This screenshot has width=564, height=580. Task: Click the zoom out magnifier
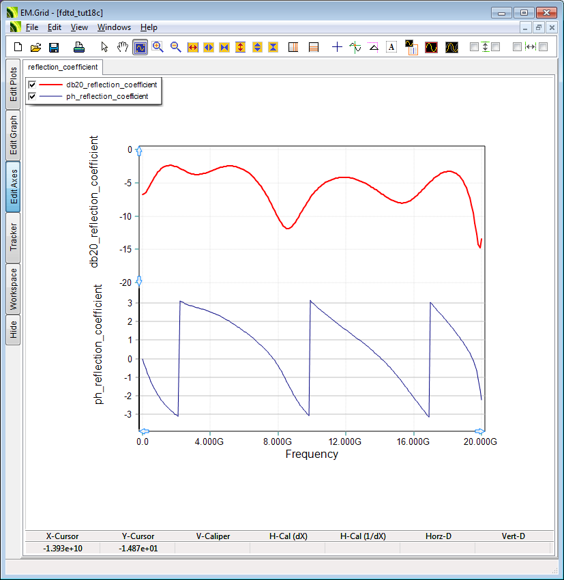click(175, 47)
